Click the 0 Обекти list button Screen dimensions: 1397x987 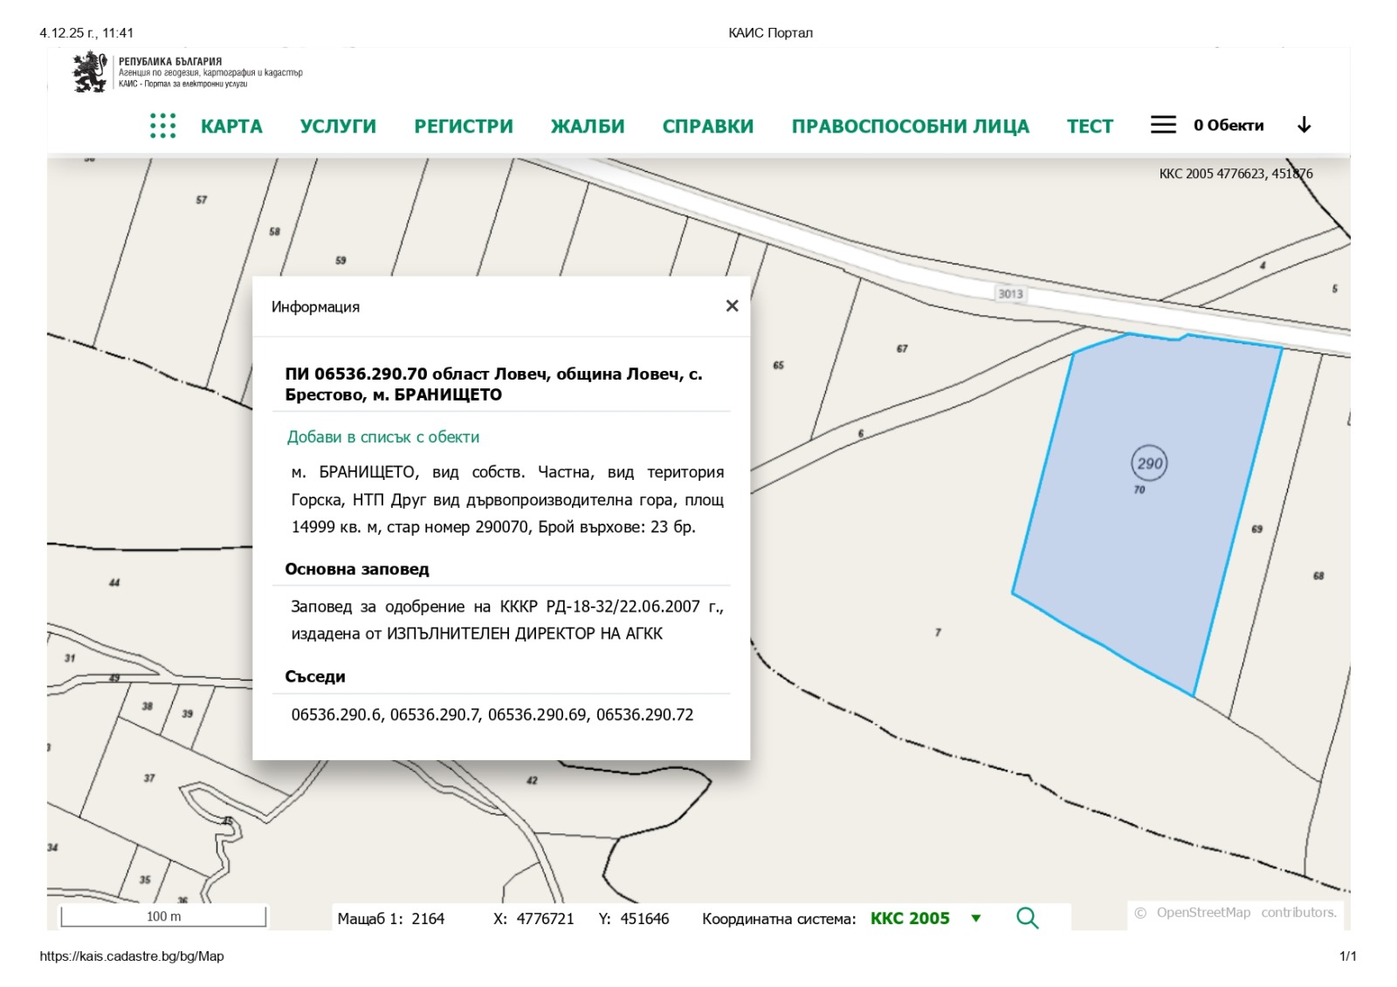pos(1228,125)
